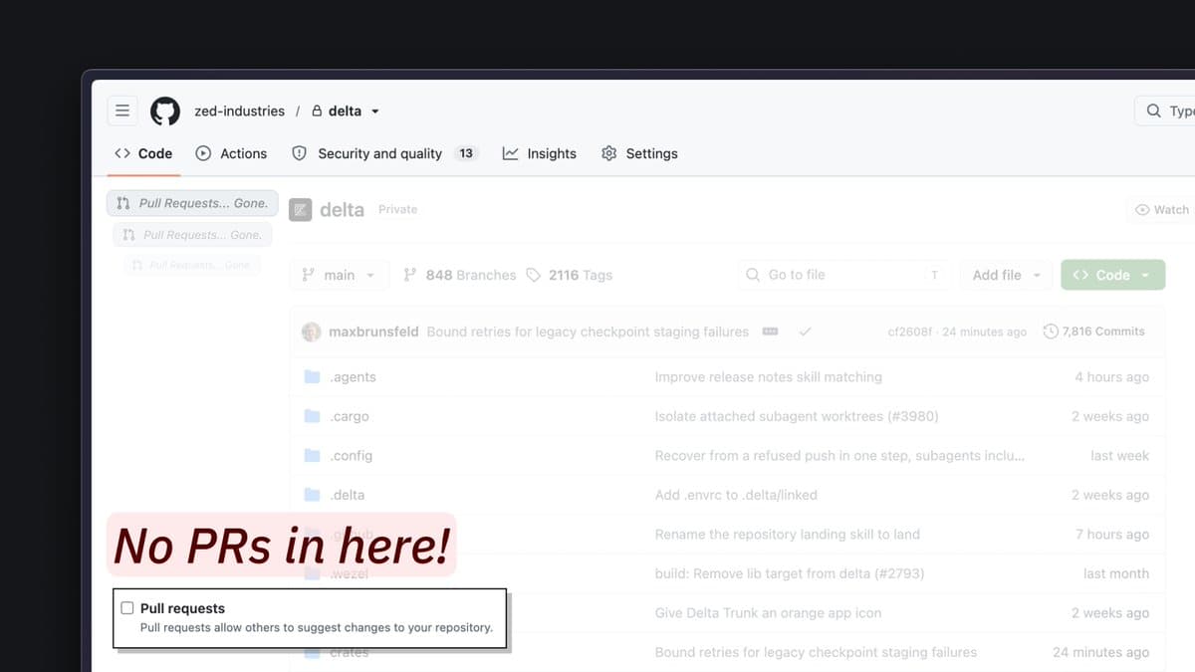
Task: Open 'Bound retries' commit in crates row
Action: 816,652
